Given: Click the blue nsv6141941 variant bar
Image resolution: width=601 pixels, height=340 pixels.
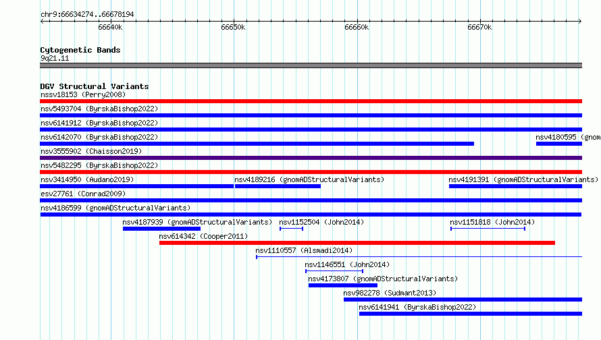Looking at the screenshot, I should (470, 314).
